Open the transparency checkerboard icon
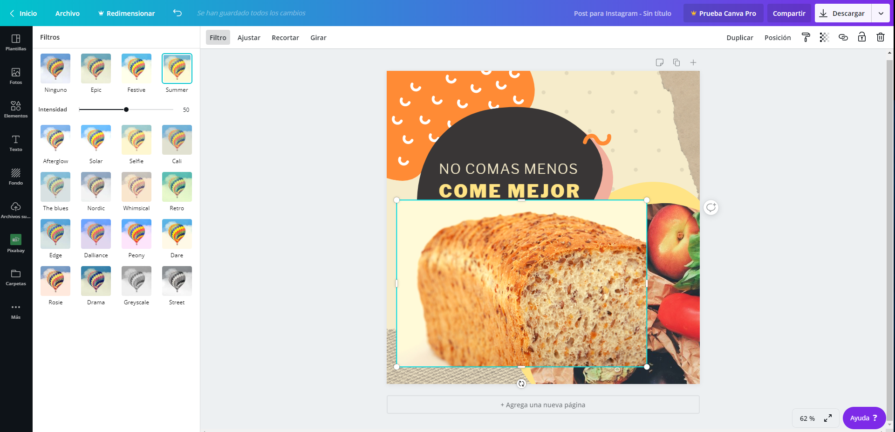 [x=824, y=37]
